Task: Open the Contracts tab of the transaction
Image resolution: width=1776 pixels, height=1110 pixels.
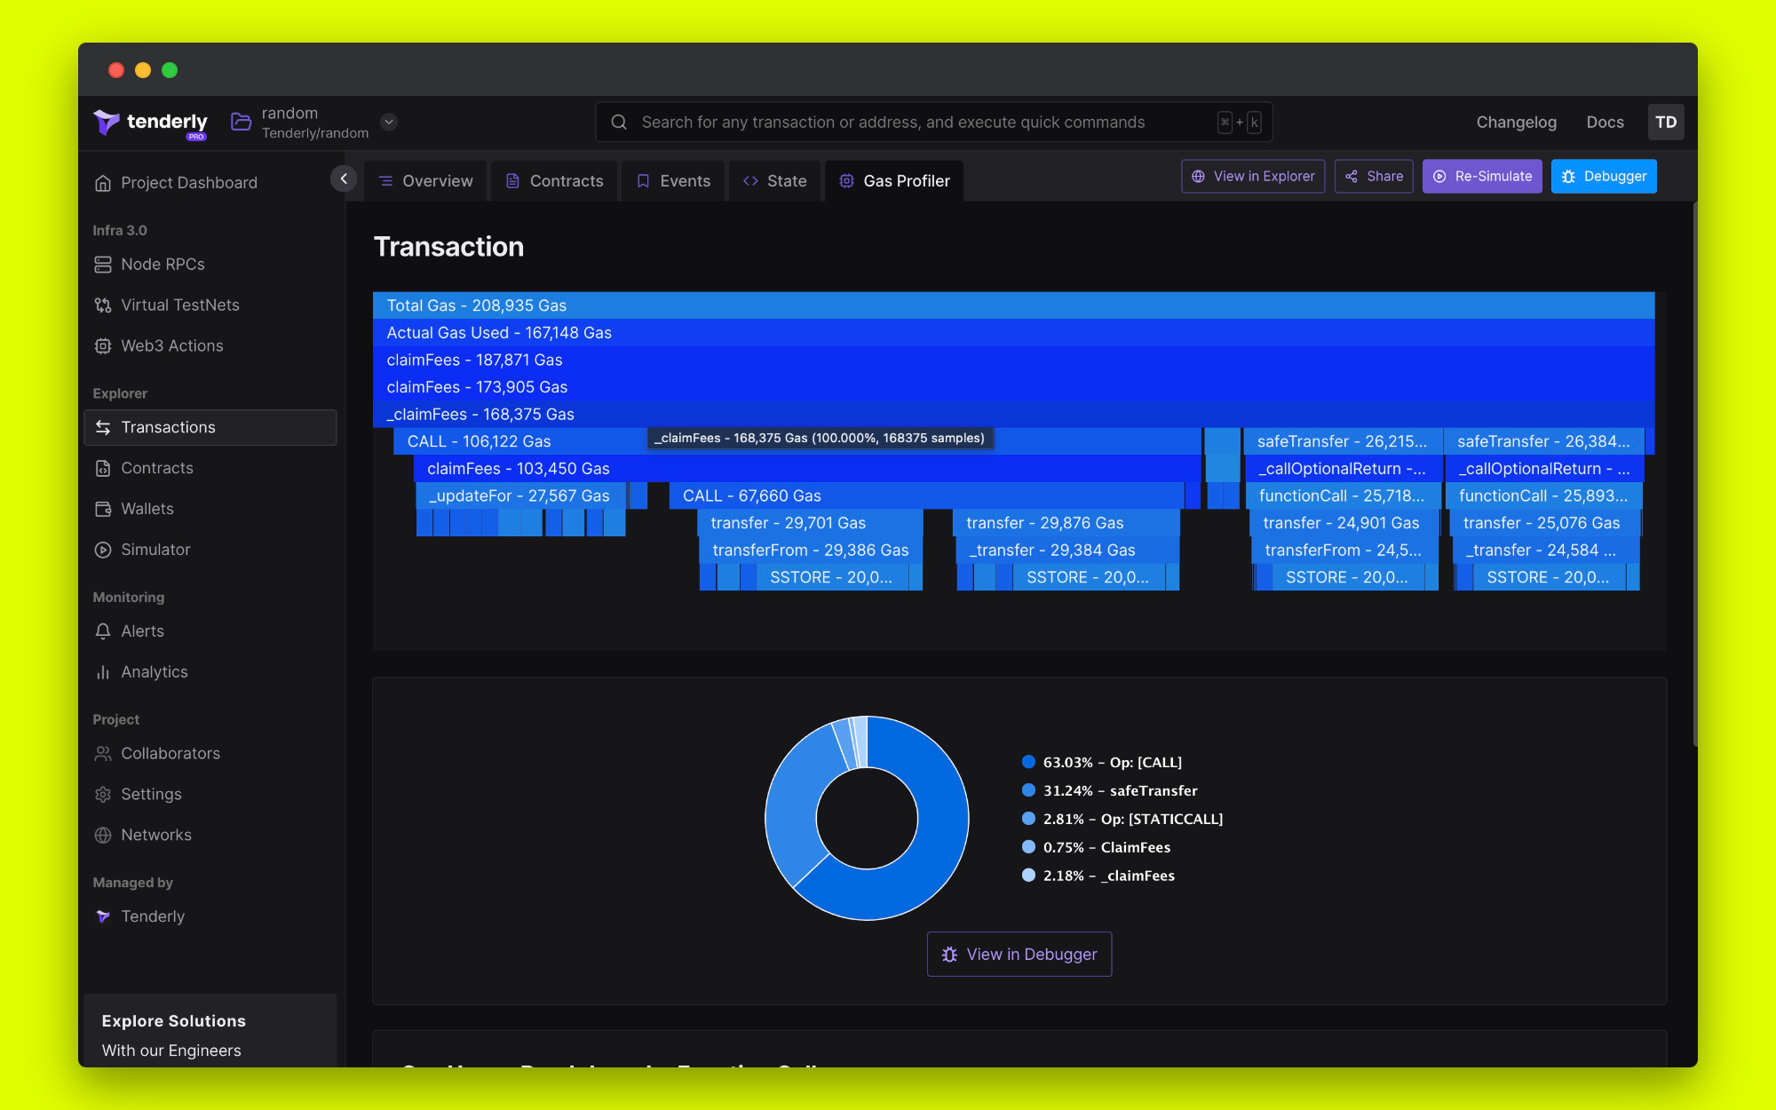Action: click(554, 180)
